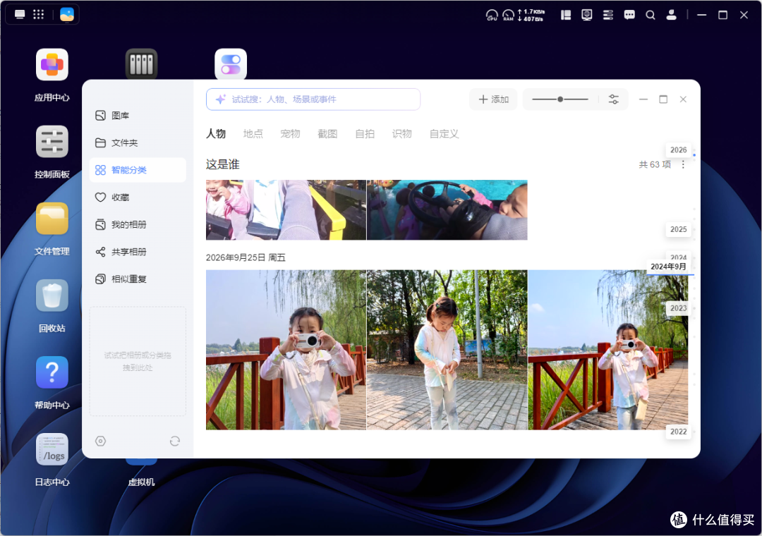Select 智能分类 in the sidebar

coord(138,169)
